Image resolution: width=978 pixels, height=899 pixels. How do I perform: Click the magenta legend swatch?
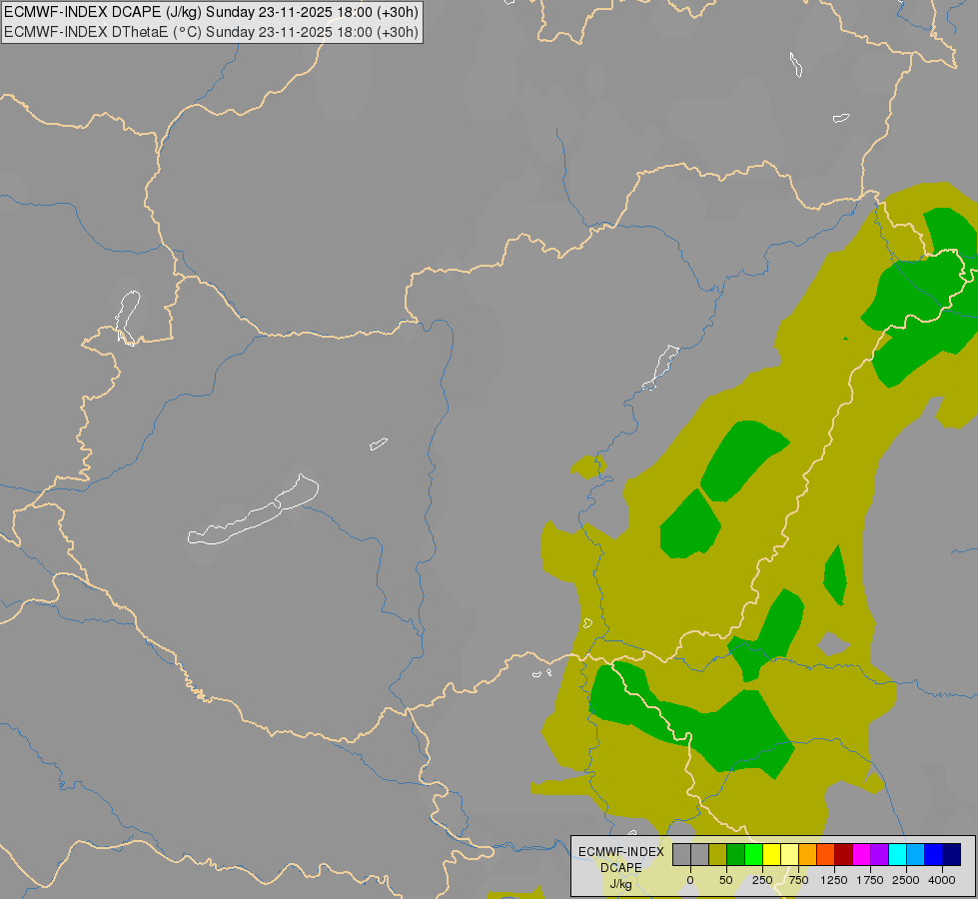point(861,854)
